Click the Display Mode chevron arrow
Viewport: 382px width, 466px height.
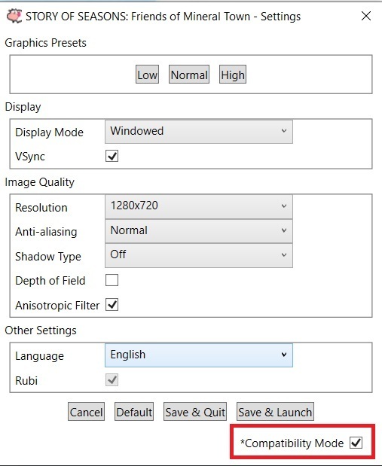[x=284, y=131]
